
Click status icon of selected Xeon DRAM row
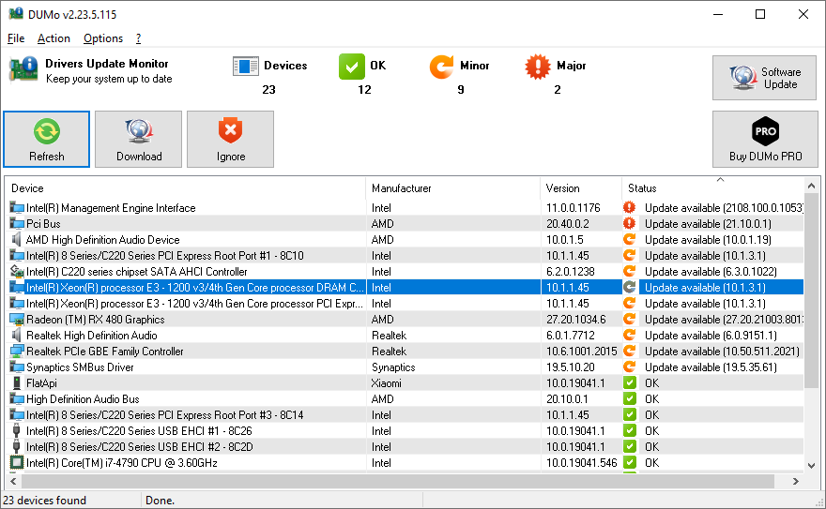(x=629, y=287)
